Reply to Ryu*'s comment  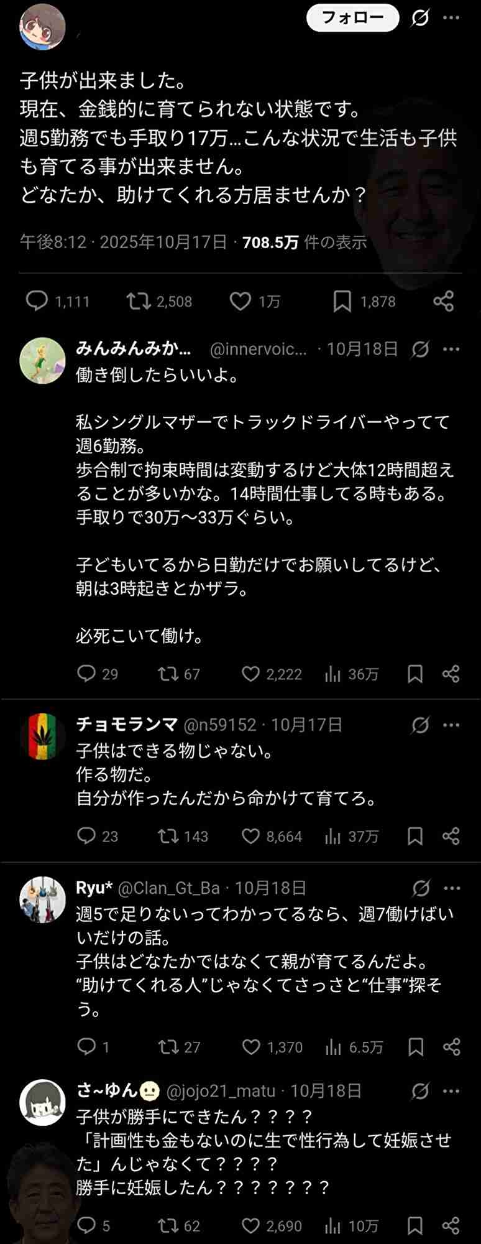pyautogui.click(x=86, y=1047)
